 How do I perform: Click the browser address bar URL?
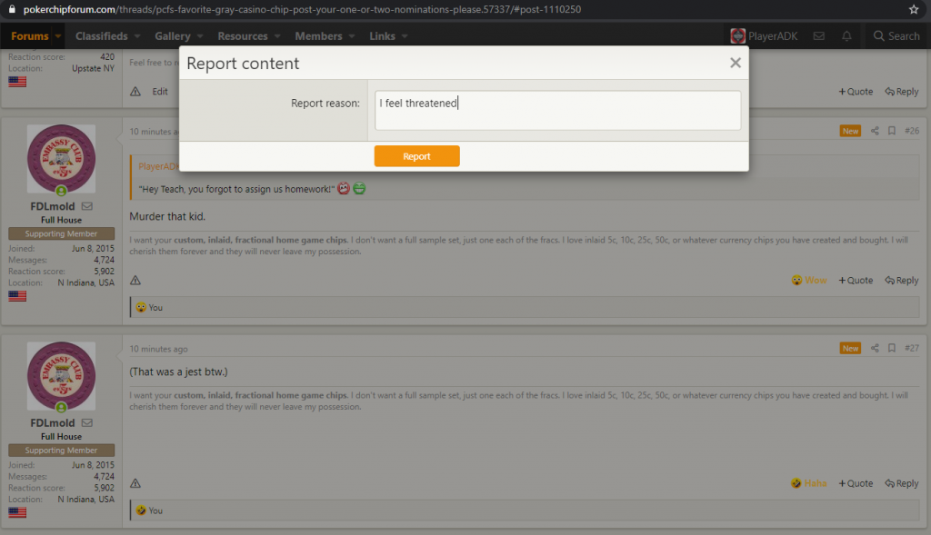tap(302, 9)
